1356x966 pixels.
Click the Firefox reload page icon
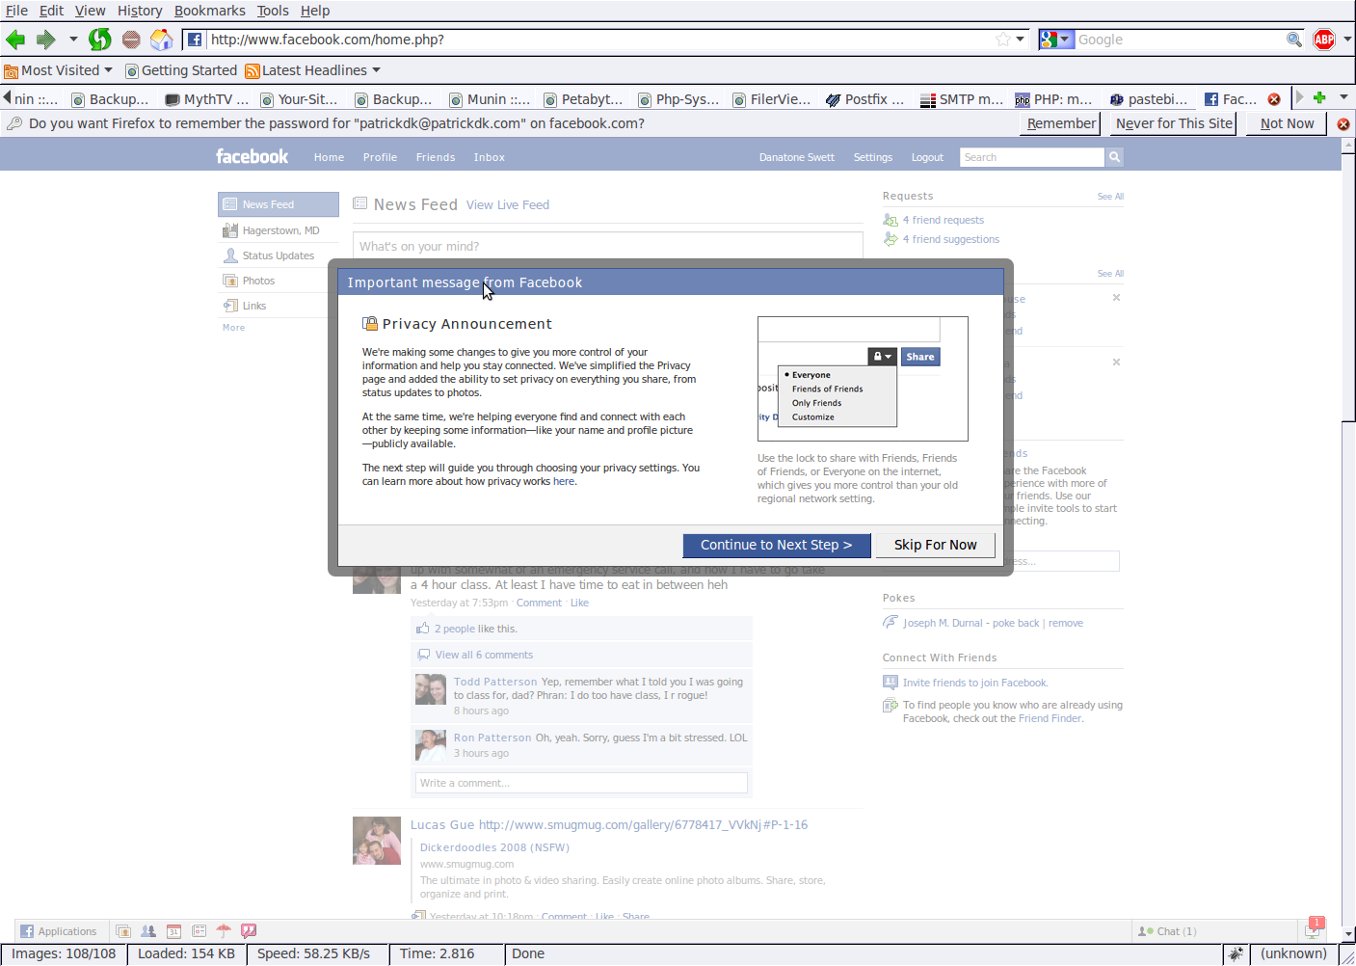99,40
